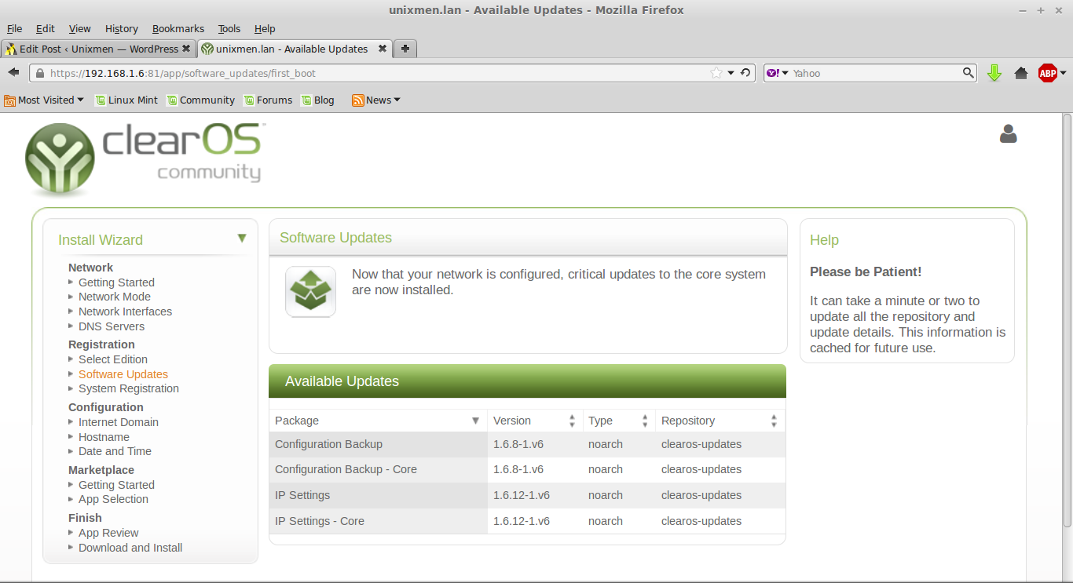The width and height of the screenshot is (1073, 583).
Task: Click the green downloads arrow icon
Action: pyautogui.click(x=994, y=73)
